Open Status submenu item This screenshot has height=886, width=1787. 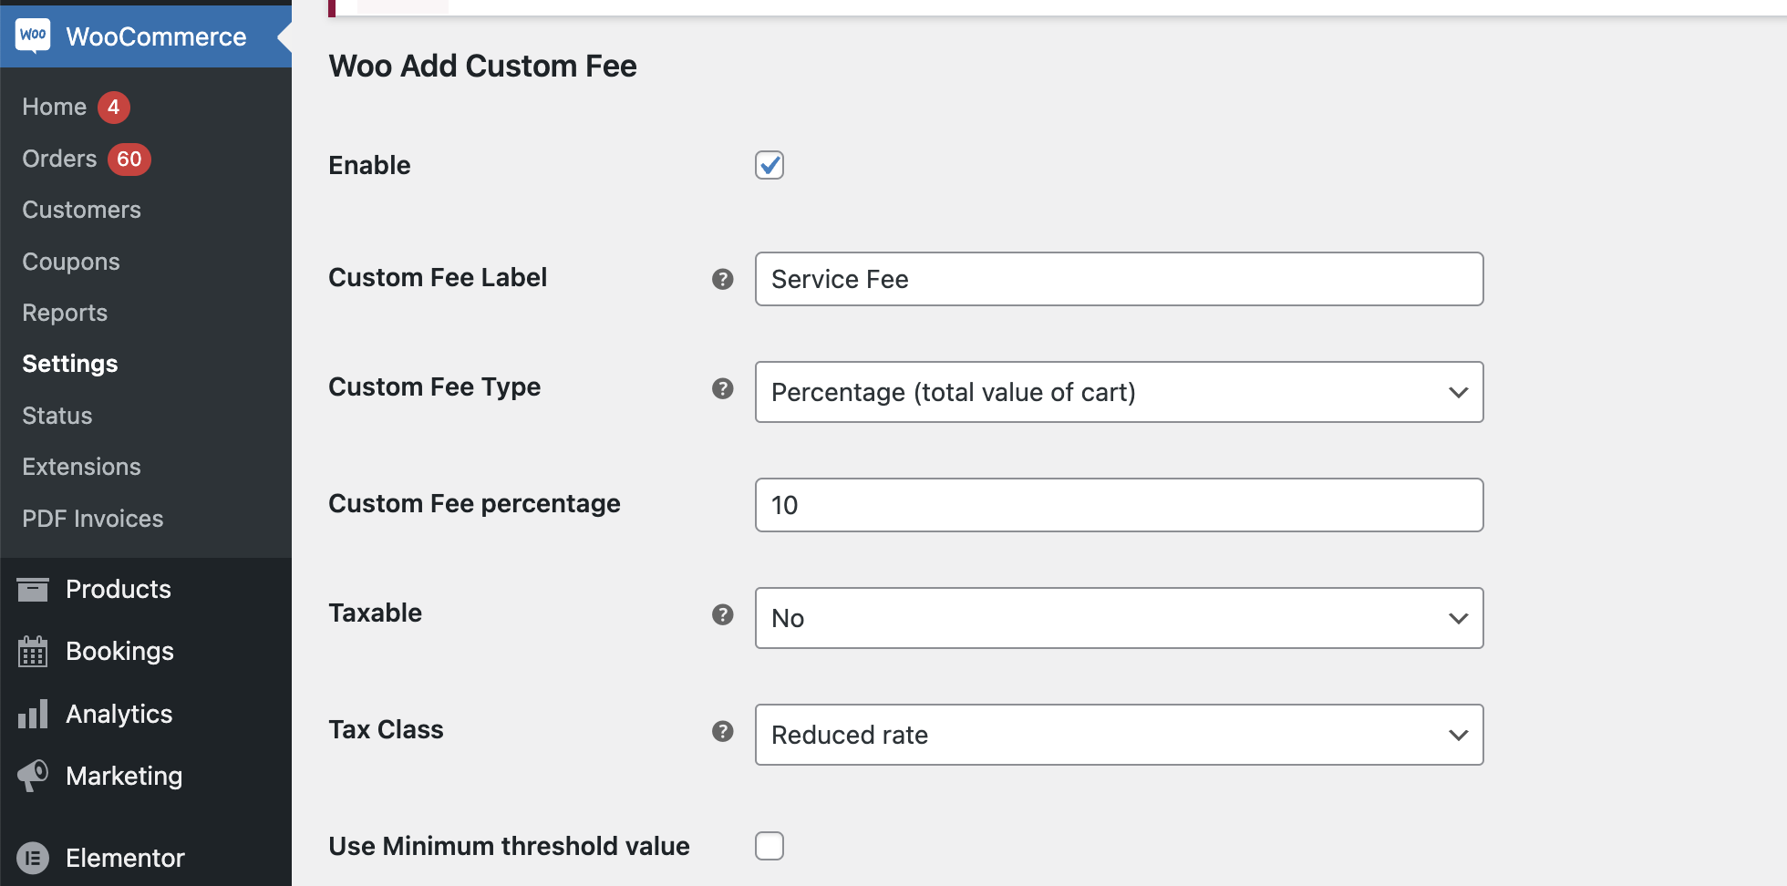(57, 416)
